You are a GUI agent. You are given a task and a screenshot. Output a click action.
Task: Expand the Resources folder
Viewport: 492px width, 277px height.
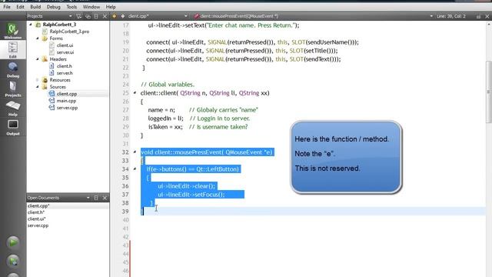(38, 80)
